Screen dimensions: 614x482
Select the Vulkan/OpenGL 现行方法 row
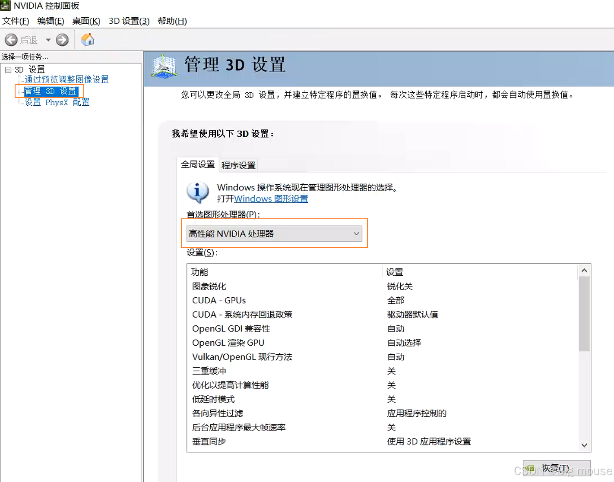(x=383, y=357)
